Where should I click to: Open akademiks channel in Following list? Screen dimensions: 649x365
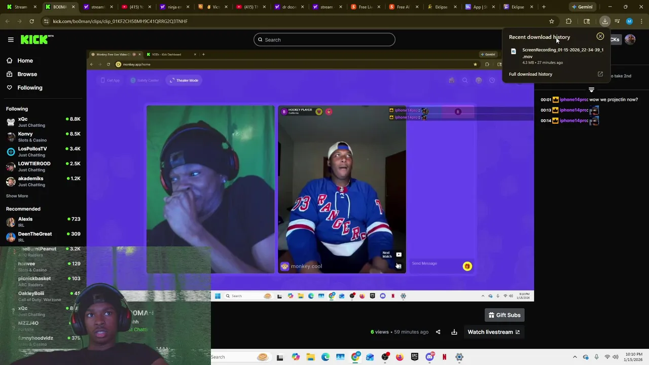(x=43, y=181)
